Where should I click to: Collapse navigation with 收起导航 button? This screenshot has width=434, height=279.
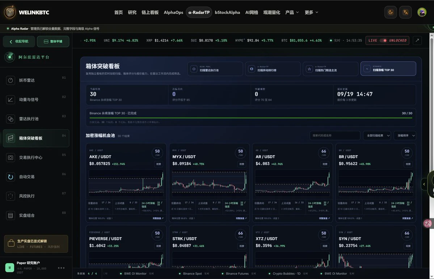coord(19,42)
